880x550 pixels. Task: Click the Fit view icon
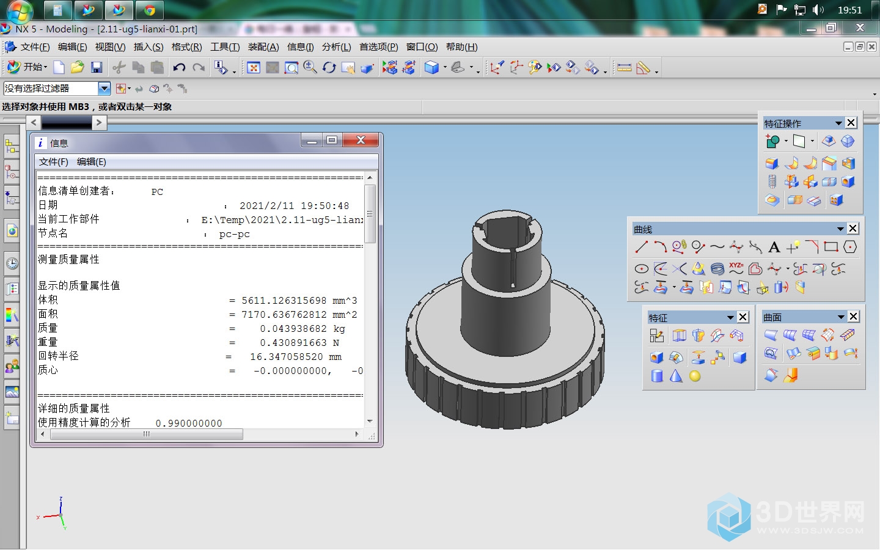tap(254, 67)
